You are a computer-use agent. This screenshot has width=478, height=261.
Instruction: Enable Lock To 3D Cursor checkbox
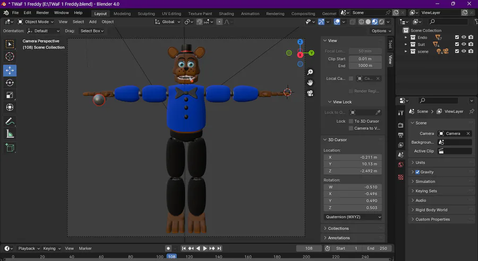pos(351,121)
